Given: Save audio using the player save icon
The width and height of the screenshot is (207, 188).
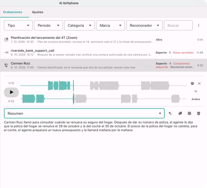Looking at the screenshot, I should point(192,83).
